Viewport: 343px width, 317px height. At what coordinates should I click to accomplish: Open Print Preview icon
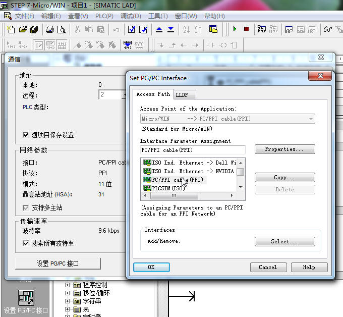62,29
